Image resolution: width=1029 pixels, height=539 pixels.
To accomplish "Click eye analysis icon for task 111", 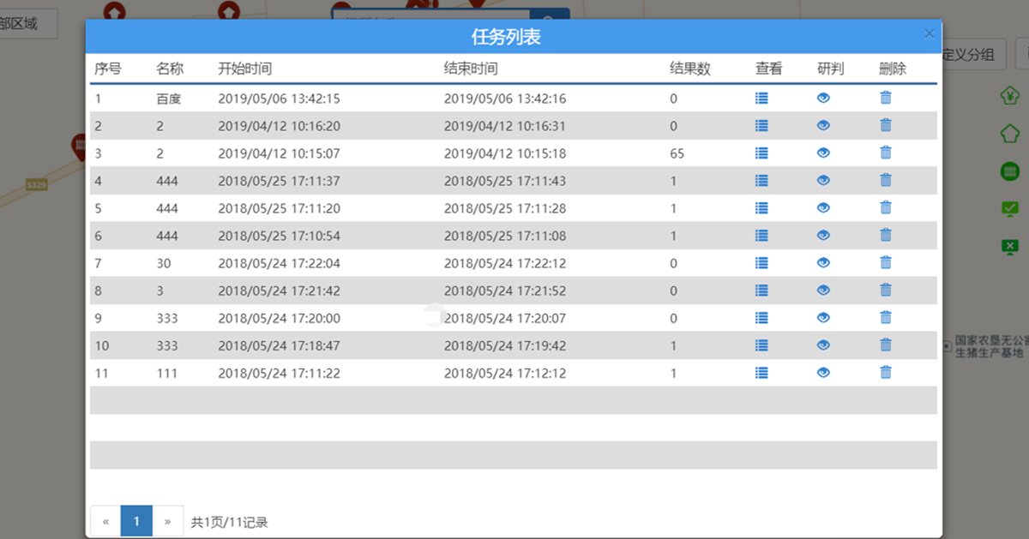I will [x=823, y=372].
